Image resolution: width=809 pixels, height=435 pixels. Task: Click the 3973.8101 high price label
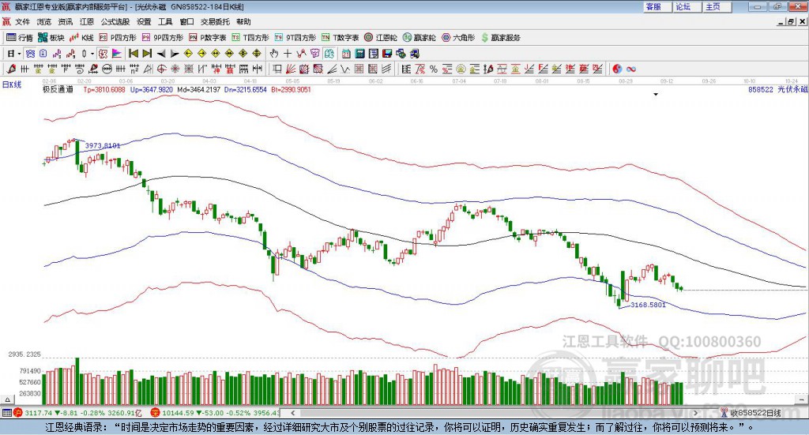pyautogui.click(x=102, y=146)
